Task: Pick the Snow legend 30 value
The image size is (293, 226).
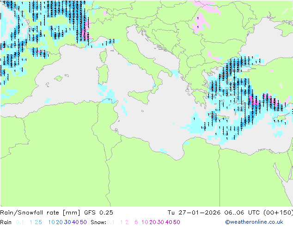Action: tap(161, 222)
